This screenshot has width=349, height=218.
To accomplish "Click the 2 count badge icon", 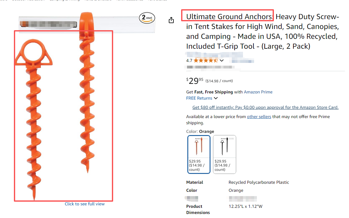I will click(147, 18).
